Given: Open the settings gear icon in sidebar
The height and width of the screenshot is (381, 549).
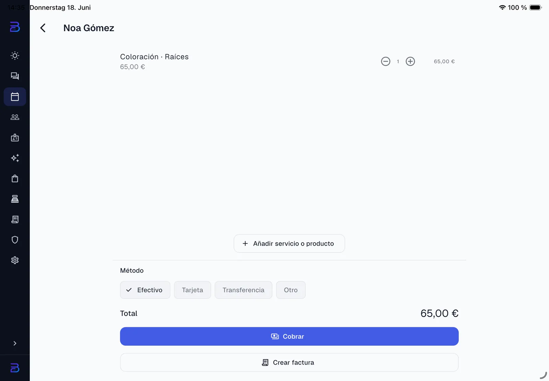Looking at the screenshot, I should tap(15, 260).
